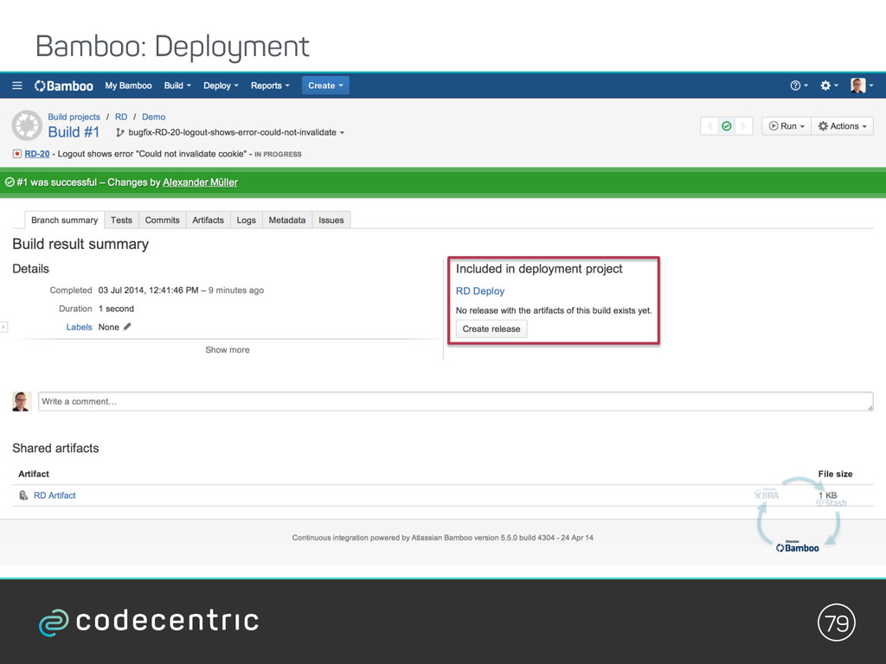Image resolution: width=886 pixels, height=664 pixels.
Task: Click the Create release button
Action: tap(491, 329)
